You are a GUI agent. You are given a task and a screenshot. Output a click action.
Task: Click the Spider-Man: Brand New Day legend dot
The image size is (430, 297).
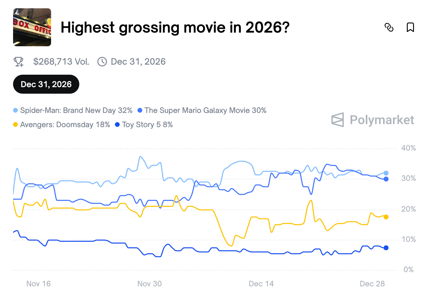click(16, 110)
